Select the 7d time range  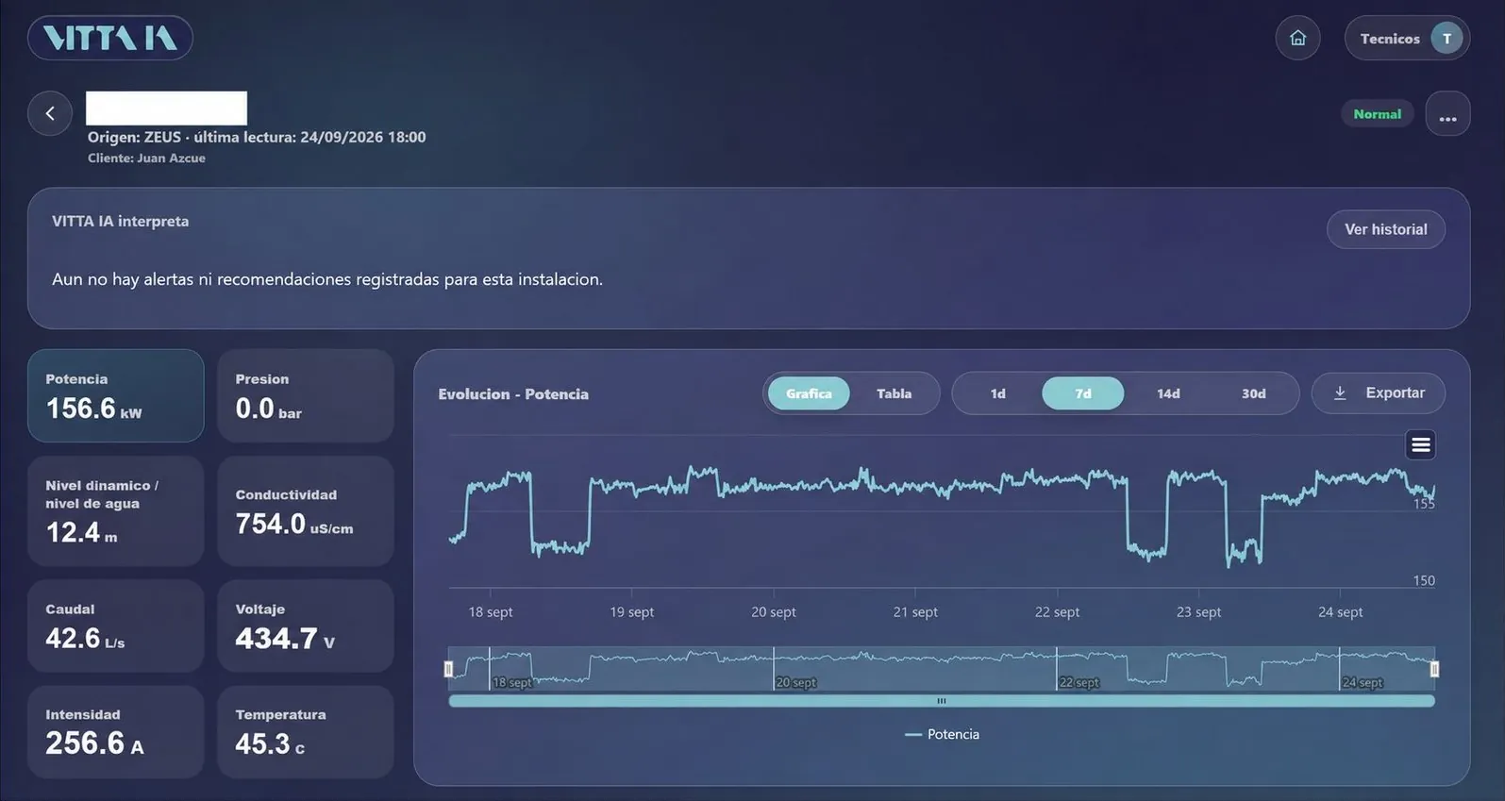(x=1082, y=393)
